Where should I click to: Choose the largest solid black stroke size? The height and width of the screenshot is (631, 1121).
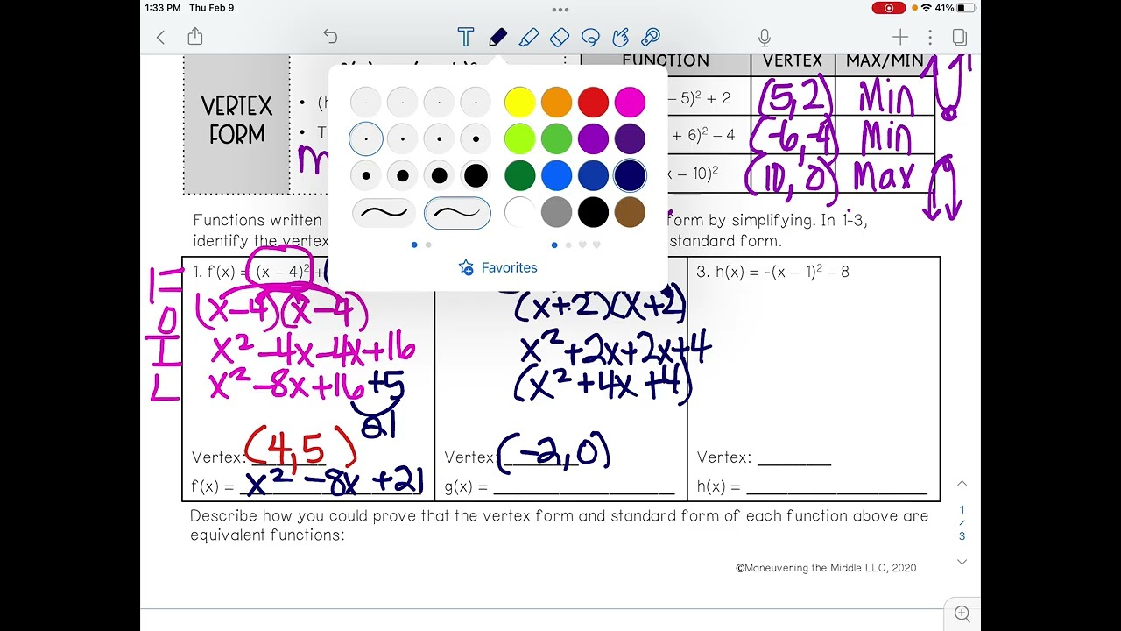pyautogui.click(x=476, y=175)
